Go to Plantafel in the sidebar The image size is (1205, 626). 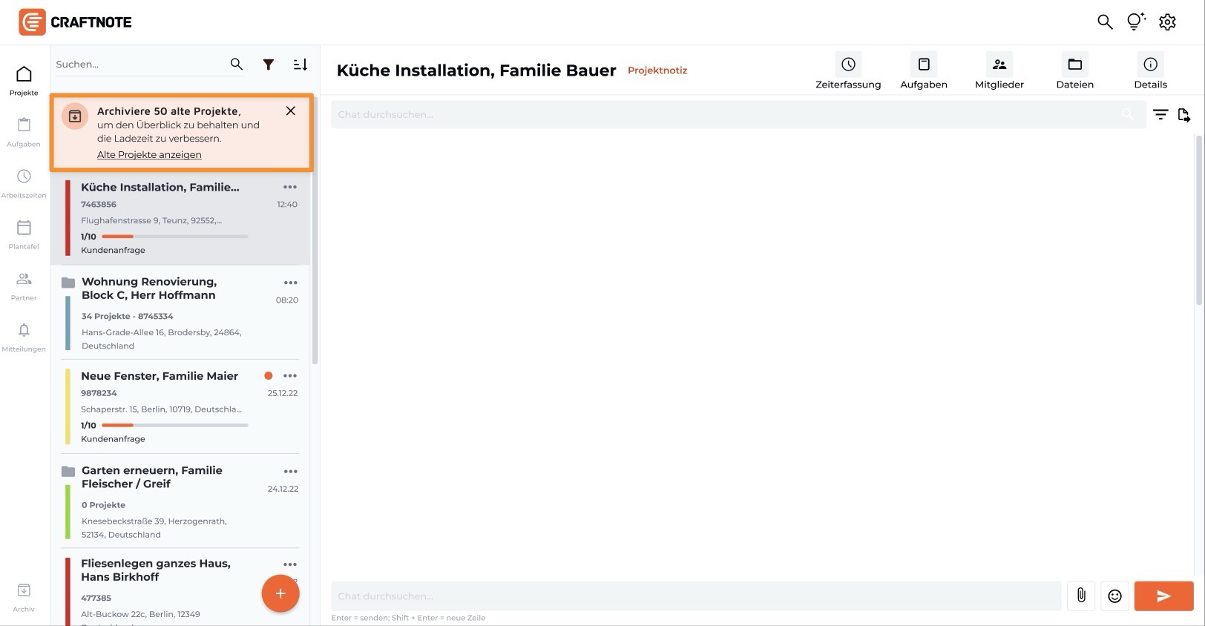click(x=24, y=234)
